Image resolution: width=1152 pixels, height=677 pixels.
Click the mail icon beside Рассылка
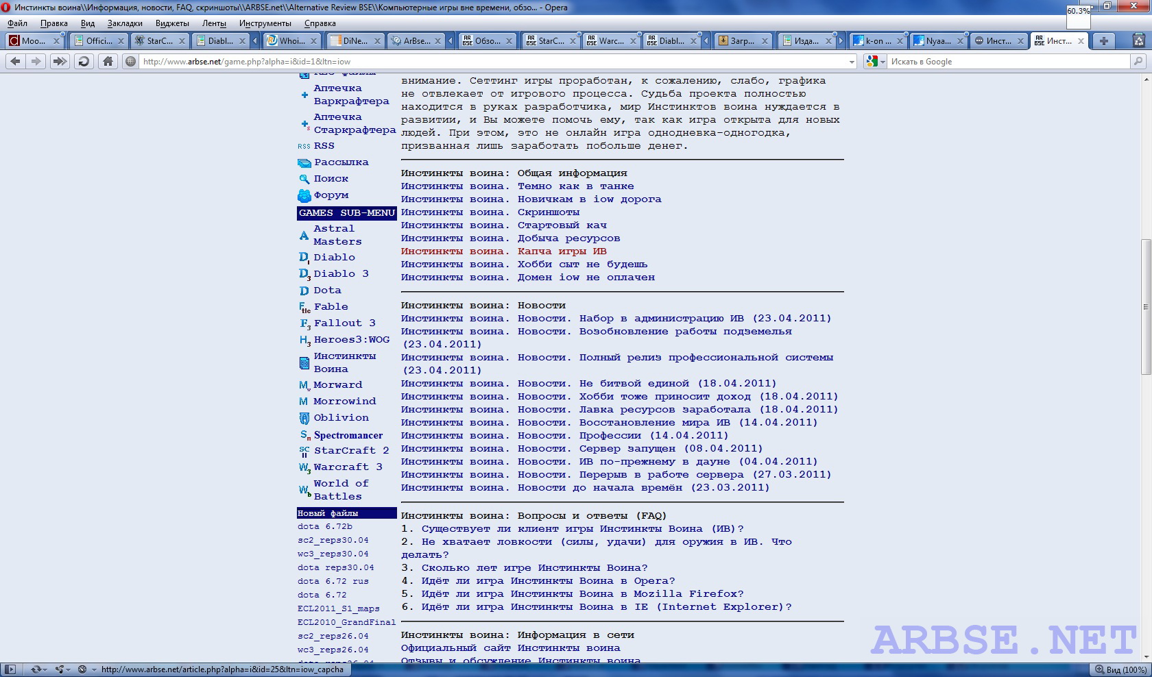(304, 163)
